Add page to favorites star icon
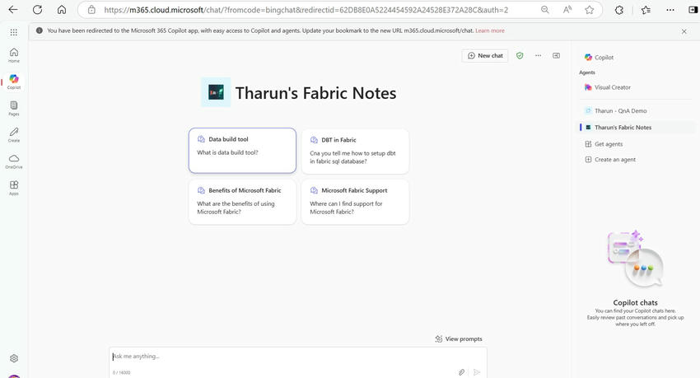The width and height of the screenshot is (700, 378). (x=590, y=10)
